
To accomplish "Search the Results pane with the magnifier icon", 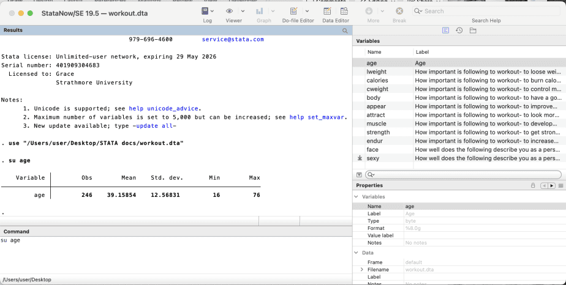I will [x=345, y=31].
